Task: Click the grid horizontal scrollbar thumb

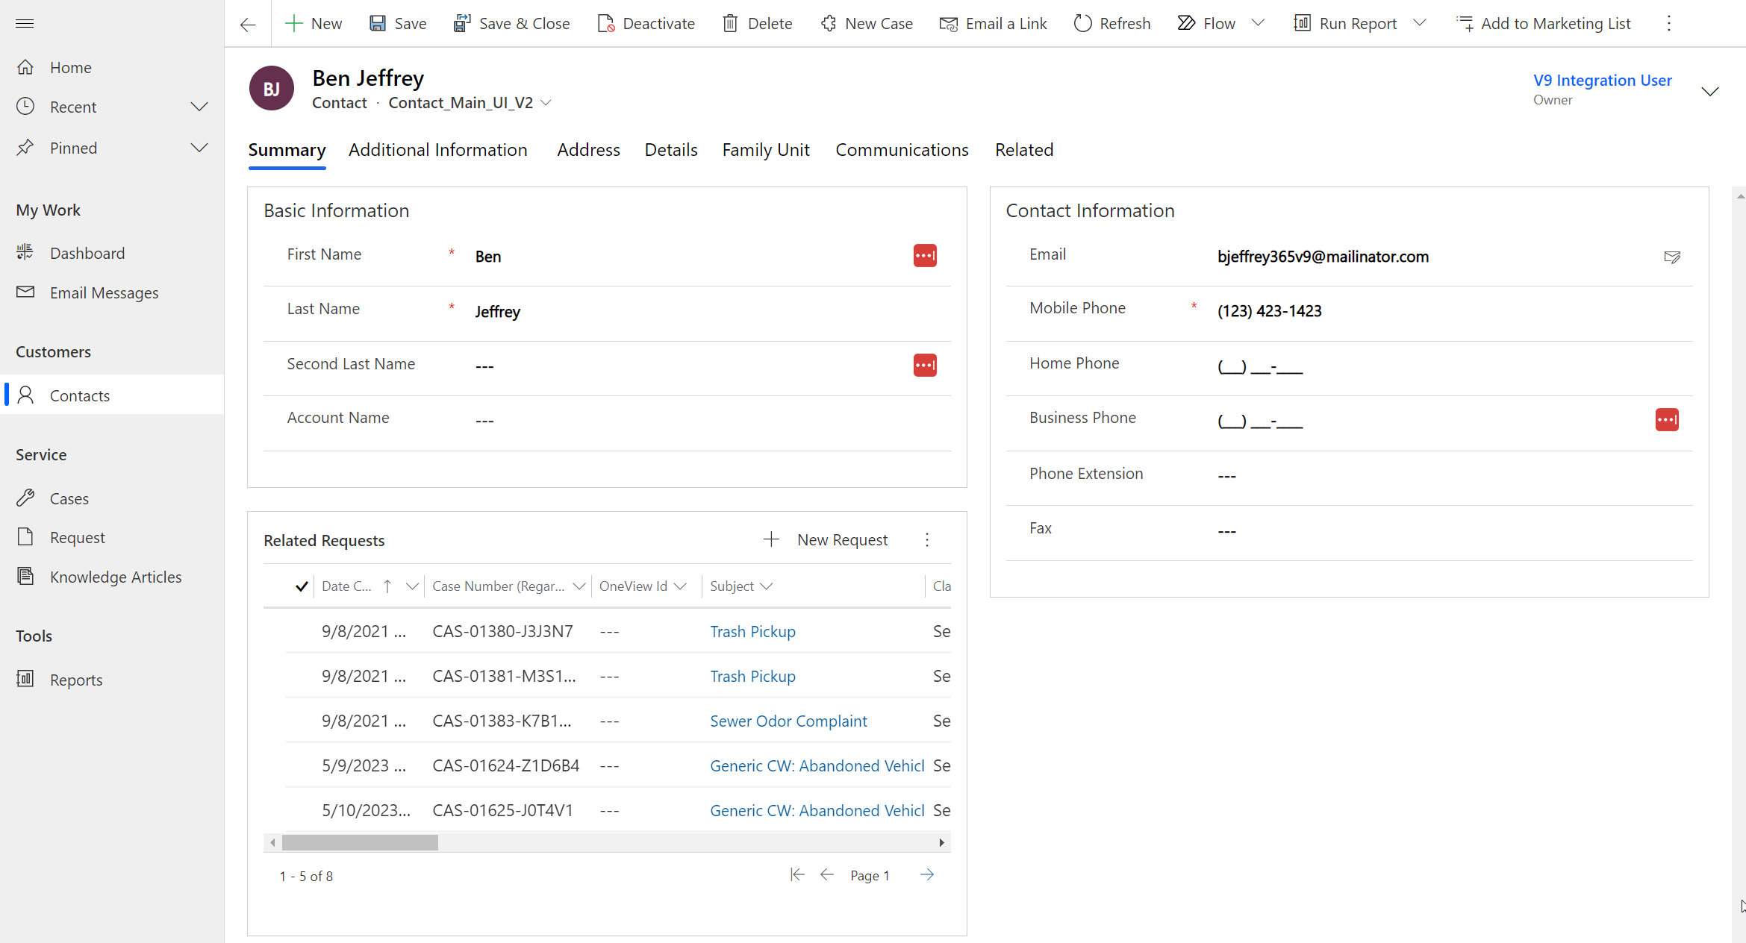Action: click(x=360, y=842)
